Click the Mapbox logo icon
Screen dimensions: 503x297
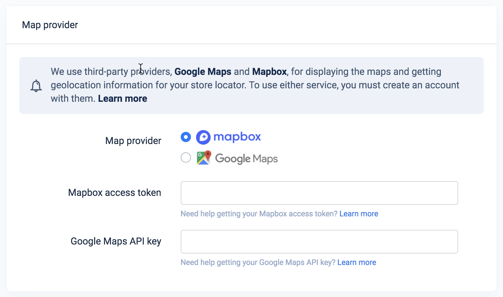pyautogui.click(x=203, y=137)
